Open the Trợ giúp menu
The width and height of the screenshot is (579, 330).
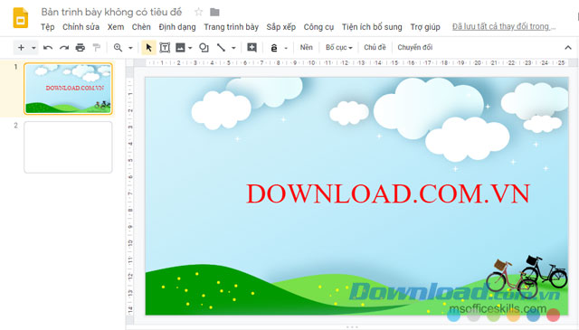click(425, 27)
